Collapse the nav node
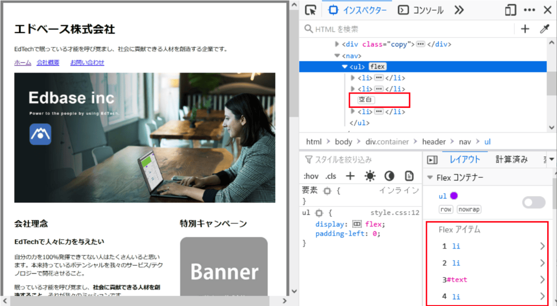 click(x=337, y=56)
